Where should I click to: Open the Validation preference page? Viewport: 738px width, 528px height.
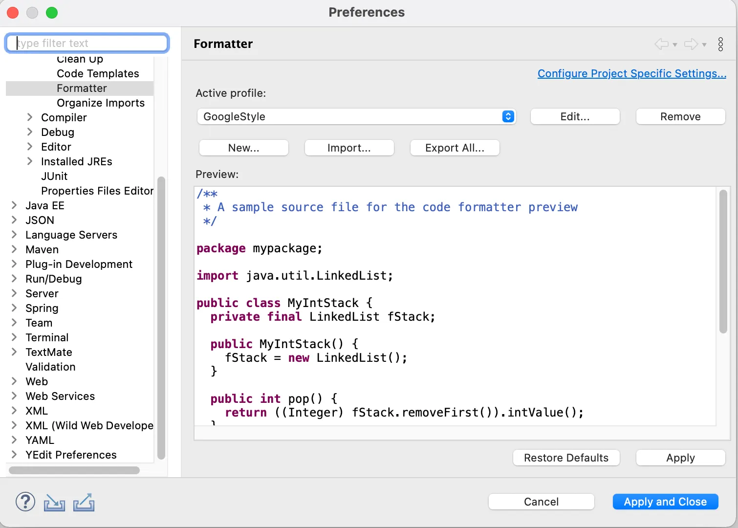pos(50,367)
